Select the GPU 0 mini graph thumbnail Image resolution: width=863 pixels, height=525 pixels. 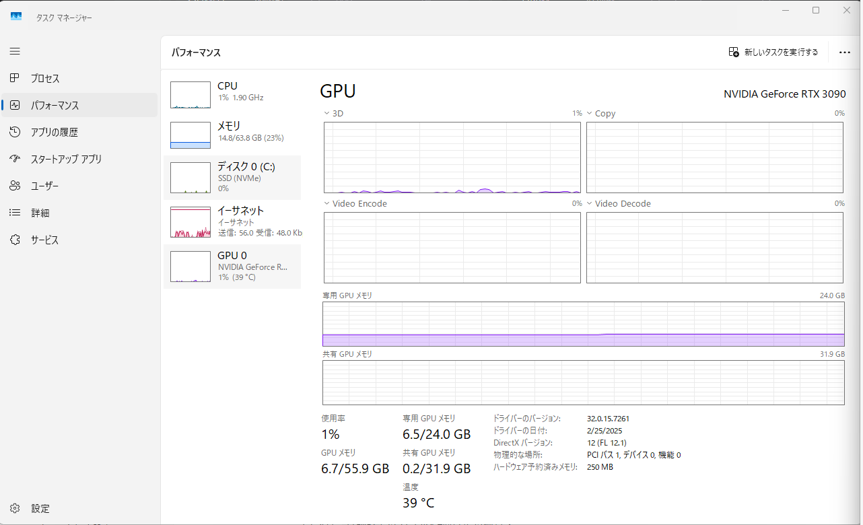pos(191,267)
